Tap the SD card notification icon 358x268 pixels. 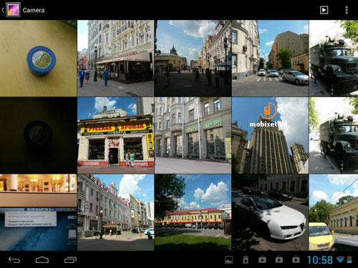pyautogui.click(x=246, y=259)
